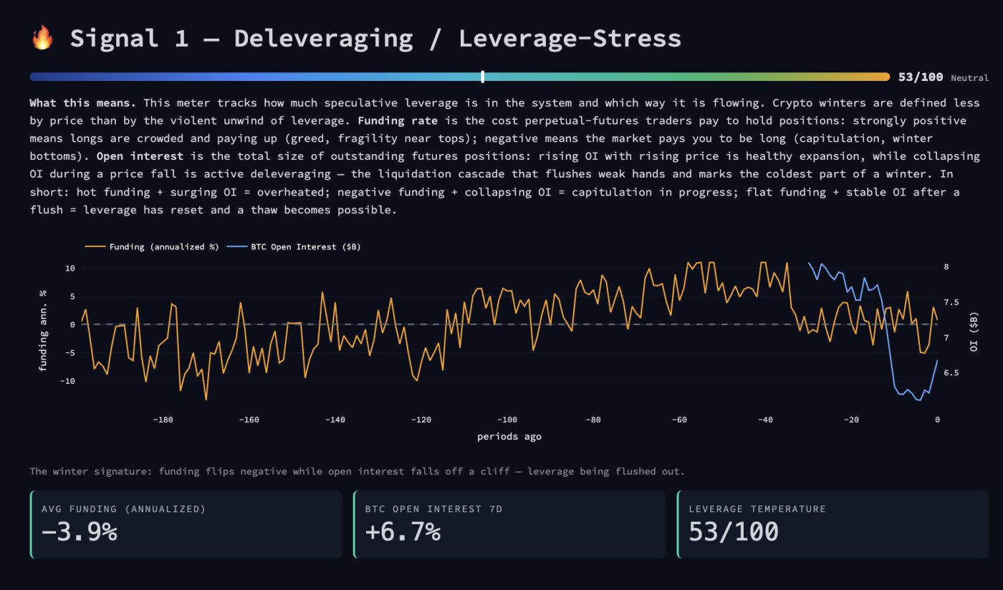
Task: Click the 'What this means.' bold text
Action: click(82, 103)
